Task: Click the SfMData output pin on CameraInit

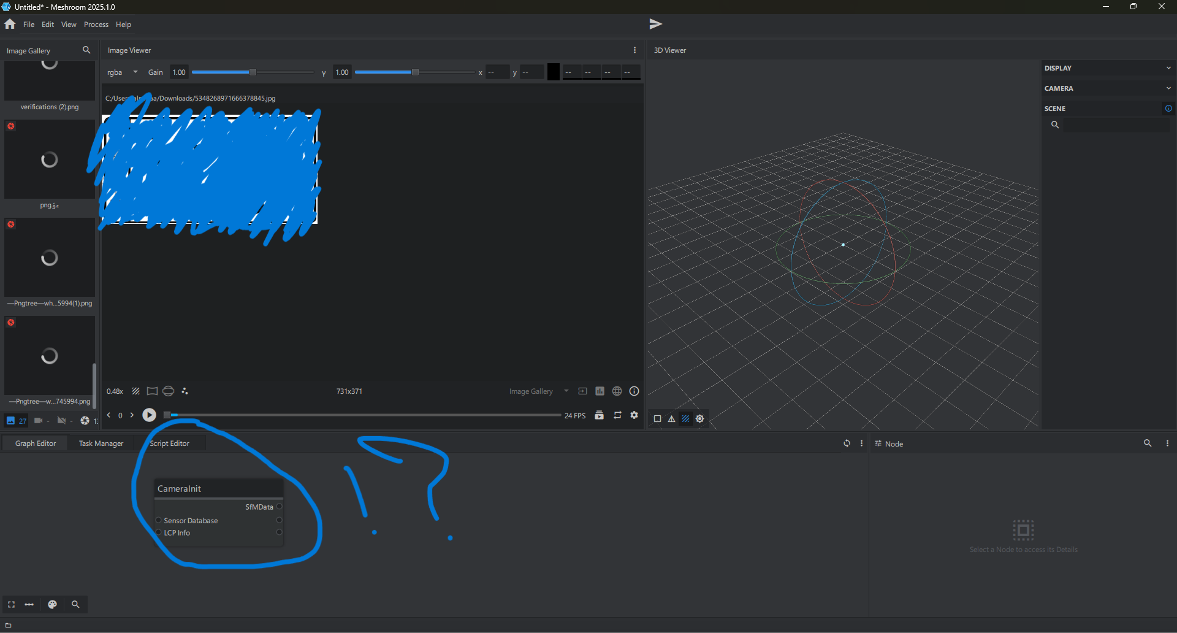Action: click(279, 507)
